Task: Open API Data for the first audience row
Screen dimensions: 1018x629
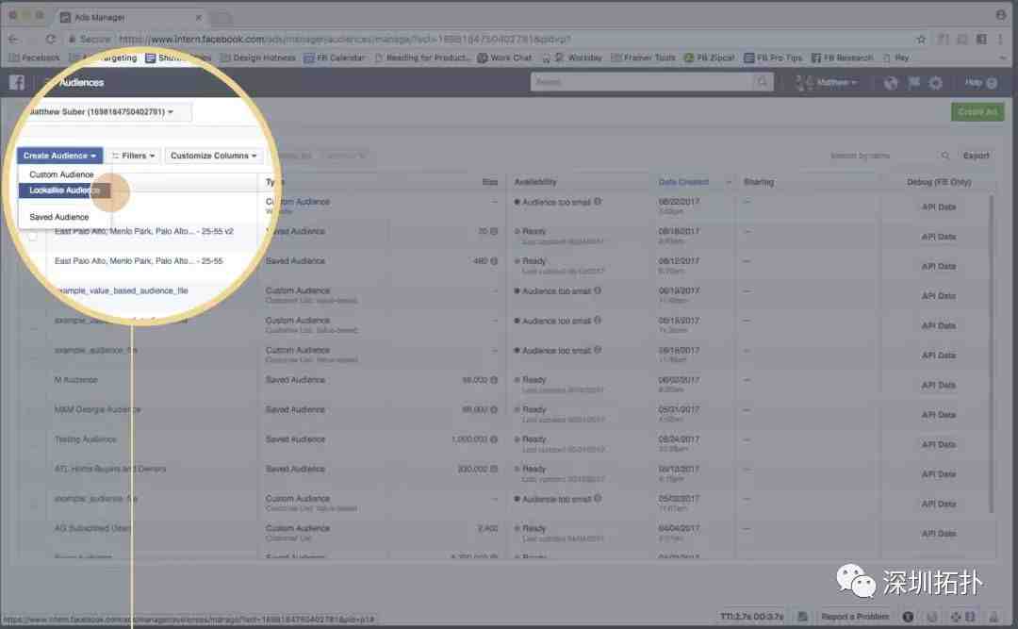Action: coord(939,207)
